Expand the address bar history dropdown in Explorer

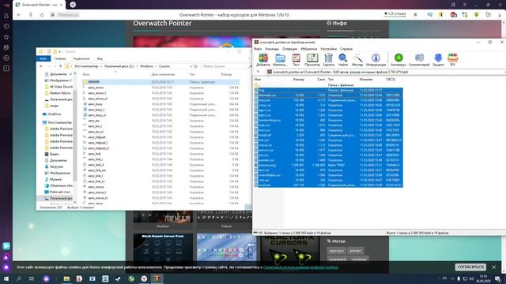[191, 66]
